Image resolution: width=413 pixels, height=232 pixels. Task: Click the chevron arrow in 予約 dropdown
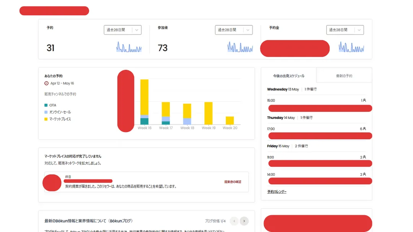tap(137, 30)
